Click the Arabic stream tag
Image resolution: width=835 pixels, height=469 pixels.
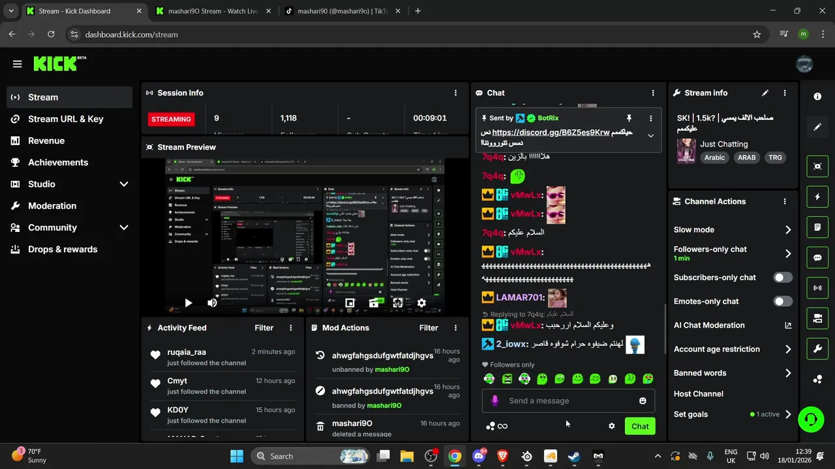(x=714, y=158)
